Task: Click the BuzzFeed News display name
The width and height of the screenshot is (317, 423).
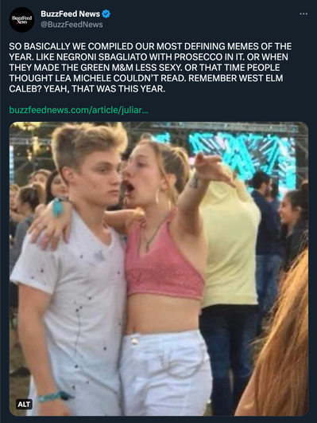Action: point(70,14)
